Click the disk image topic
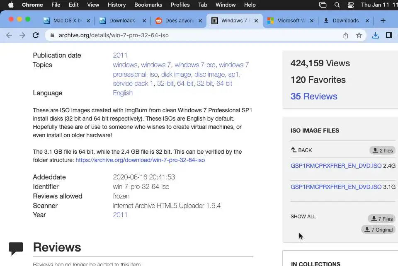The image size is (398, 266). click(x=176, y=74)
